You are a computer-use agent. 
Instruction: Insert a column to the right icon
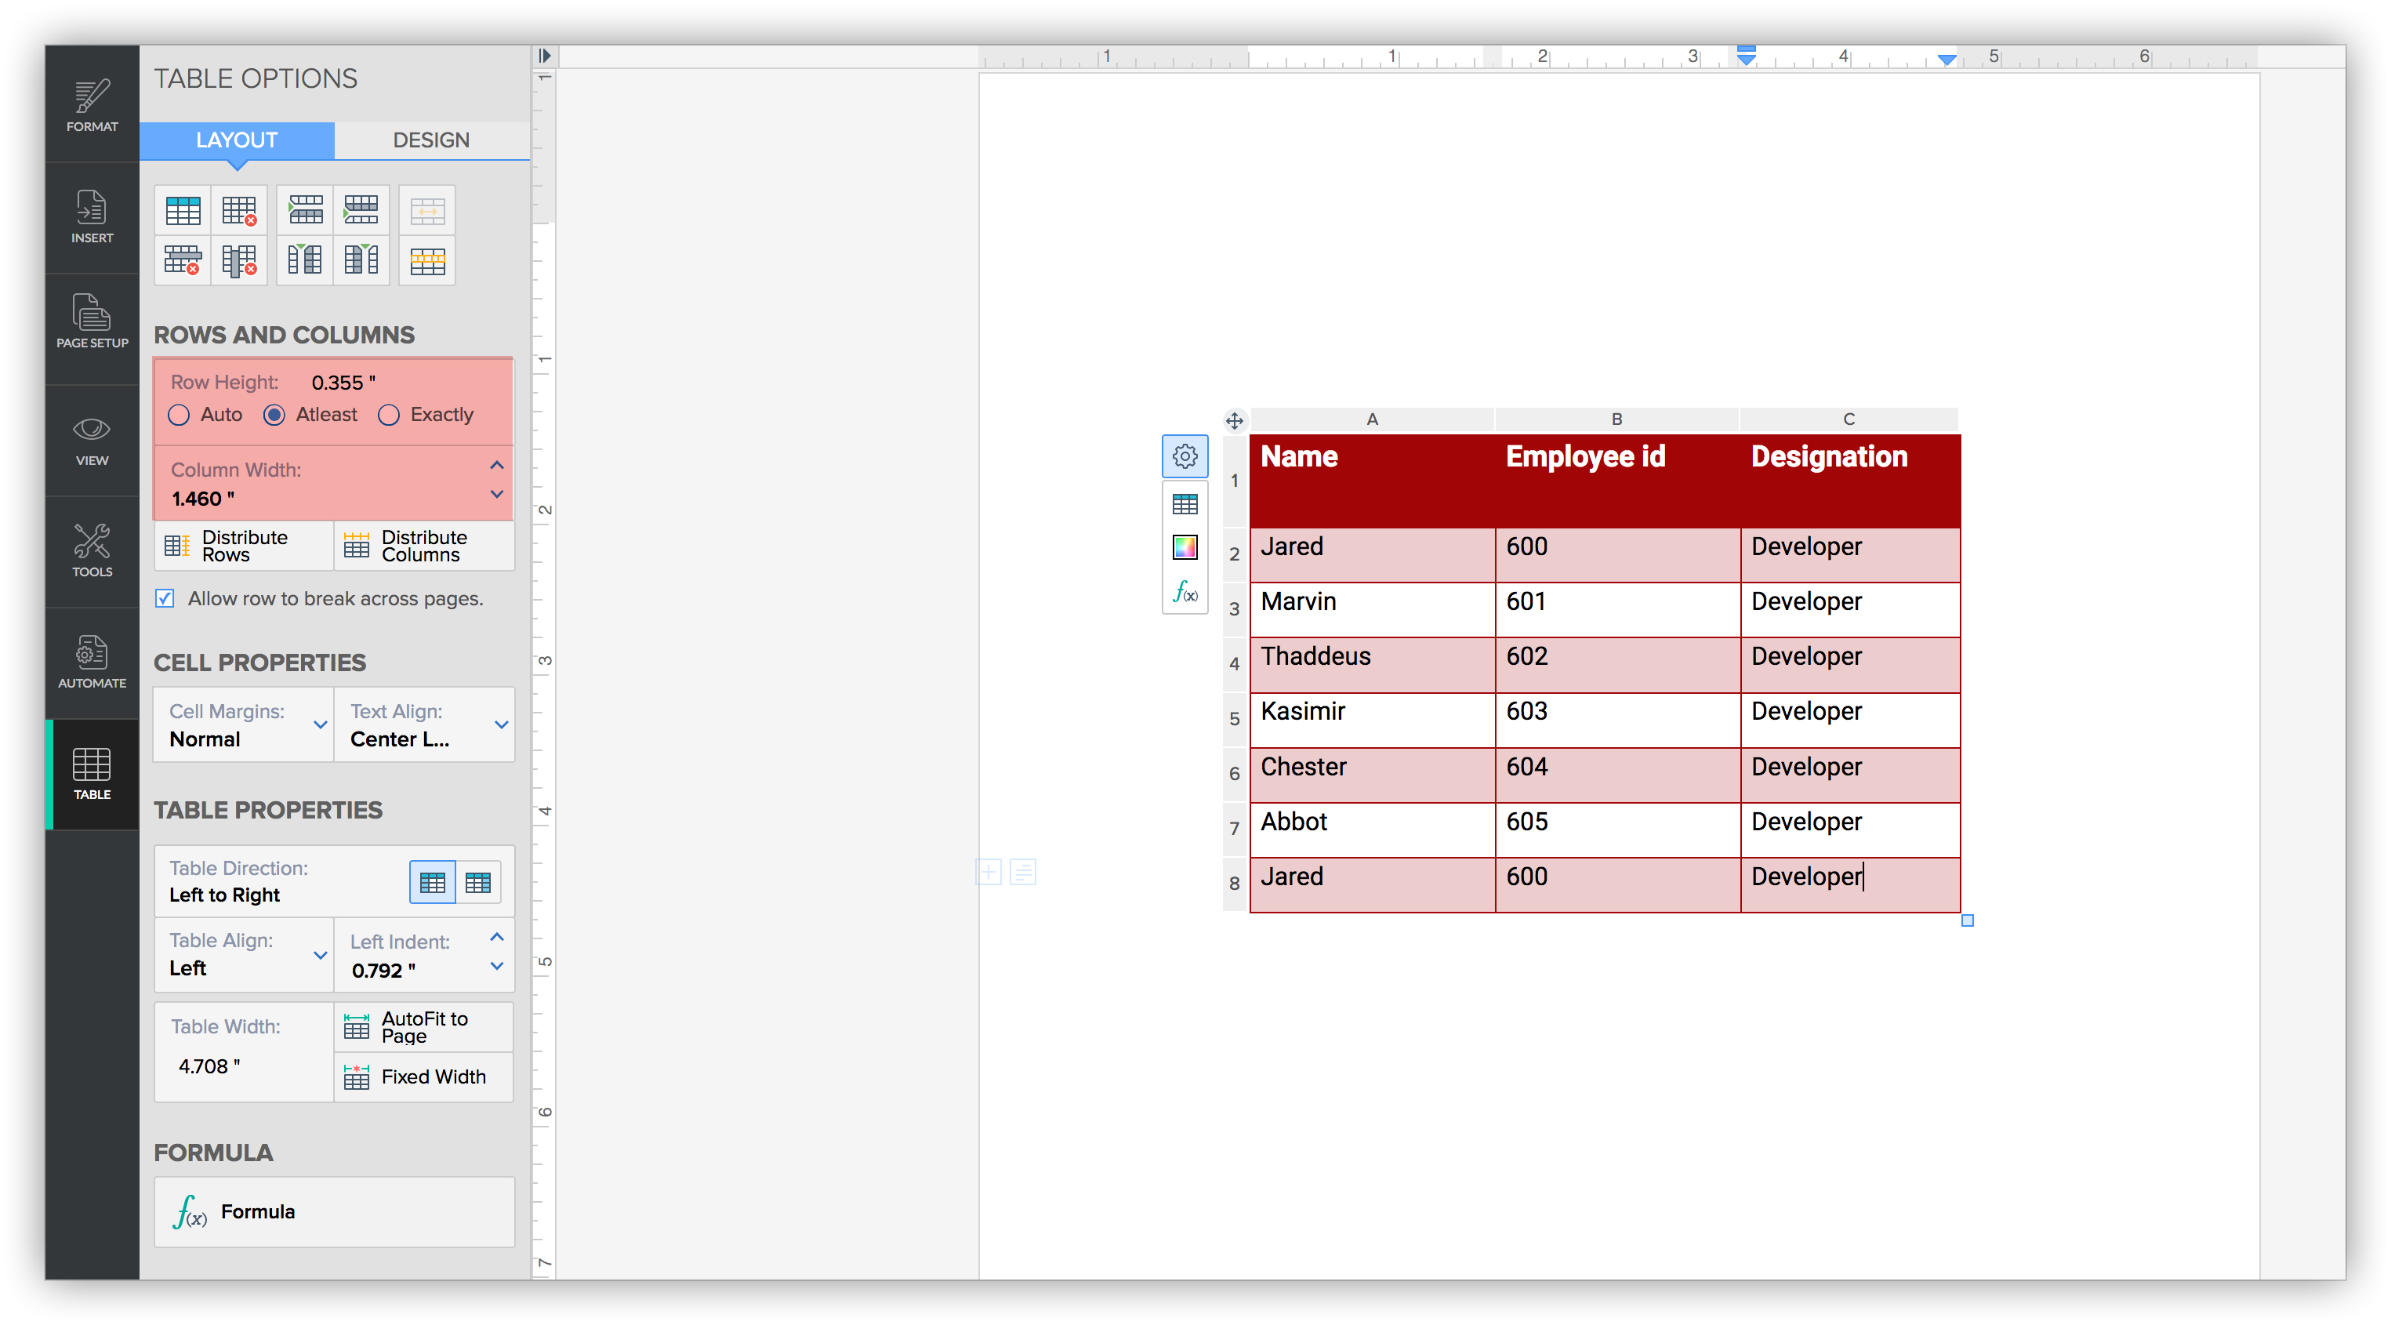point(361,261)
